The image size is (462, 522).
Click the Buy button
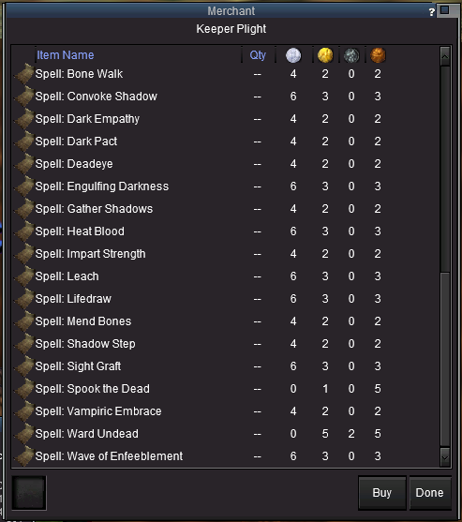click(x=382, y=493)
